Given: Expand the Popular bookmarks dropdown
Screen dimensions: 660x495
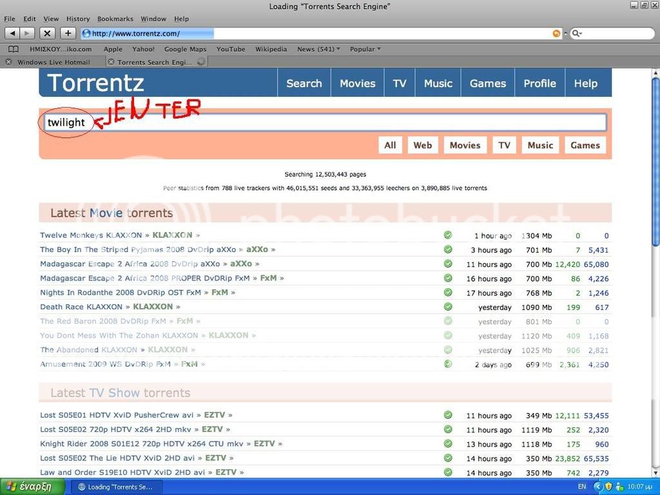Looking at the screenshot, I should 365,49.
